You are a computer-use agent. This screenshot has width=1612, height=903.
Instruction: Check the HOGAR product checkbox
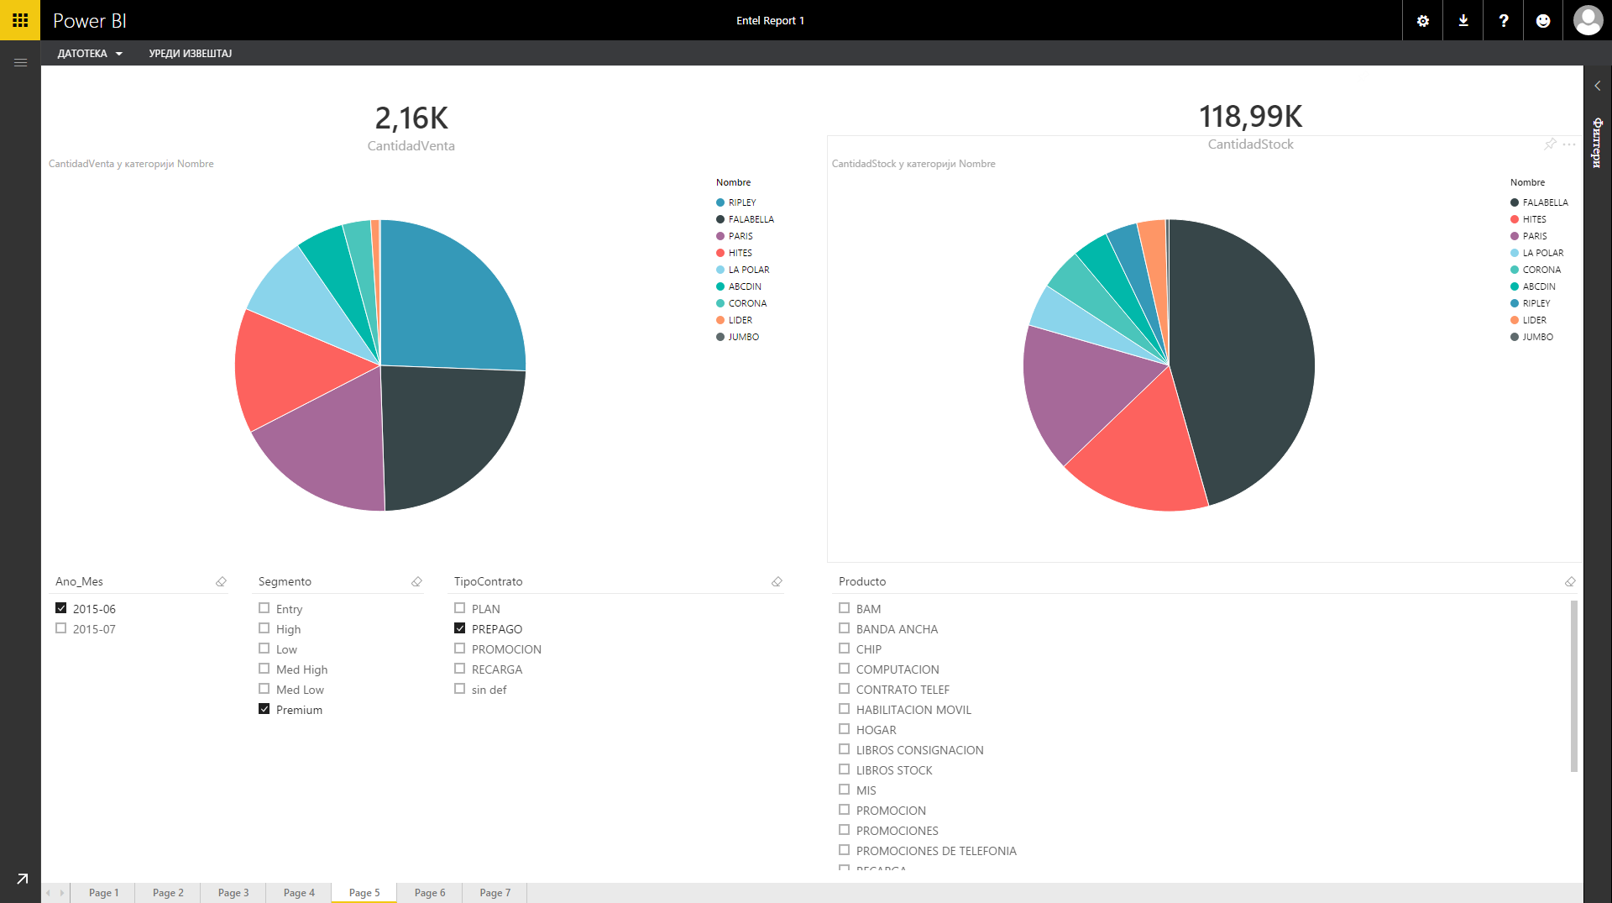[x=844, y=729]
